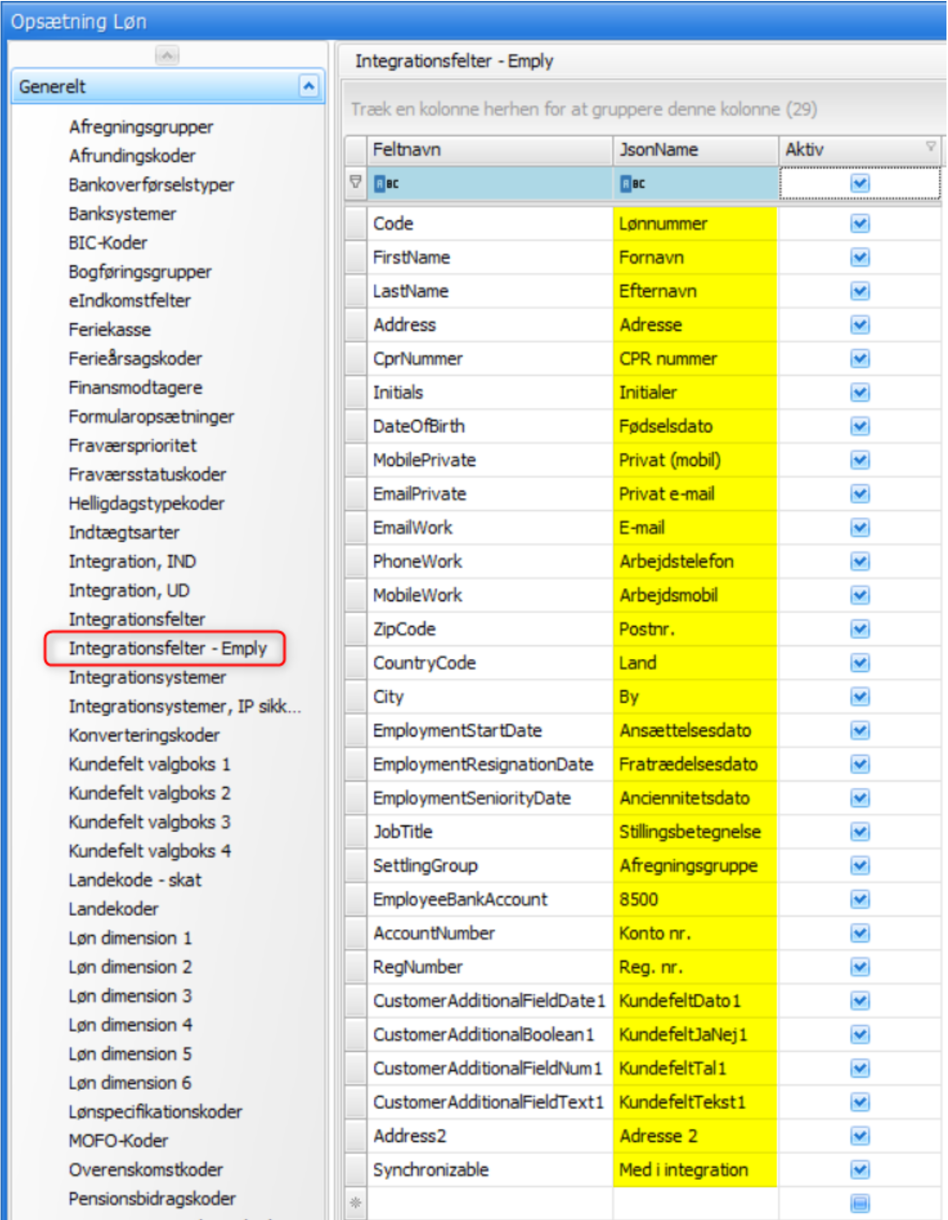Collapse the Generelt section

(308, 86)
